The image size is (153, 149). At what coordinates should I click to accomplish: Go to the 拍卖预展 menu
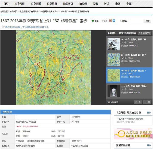(x=20, y=4)
